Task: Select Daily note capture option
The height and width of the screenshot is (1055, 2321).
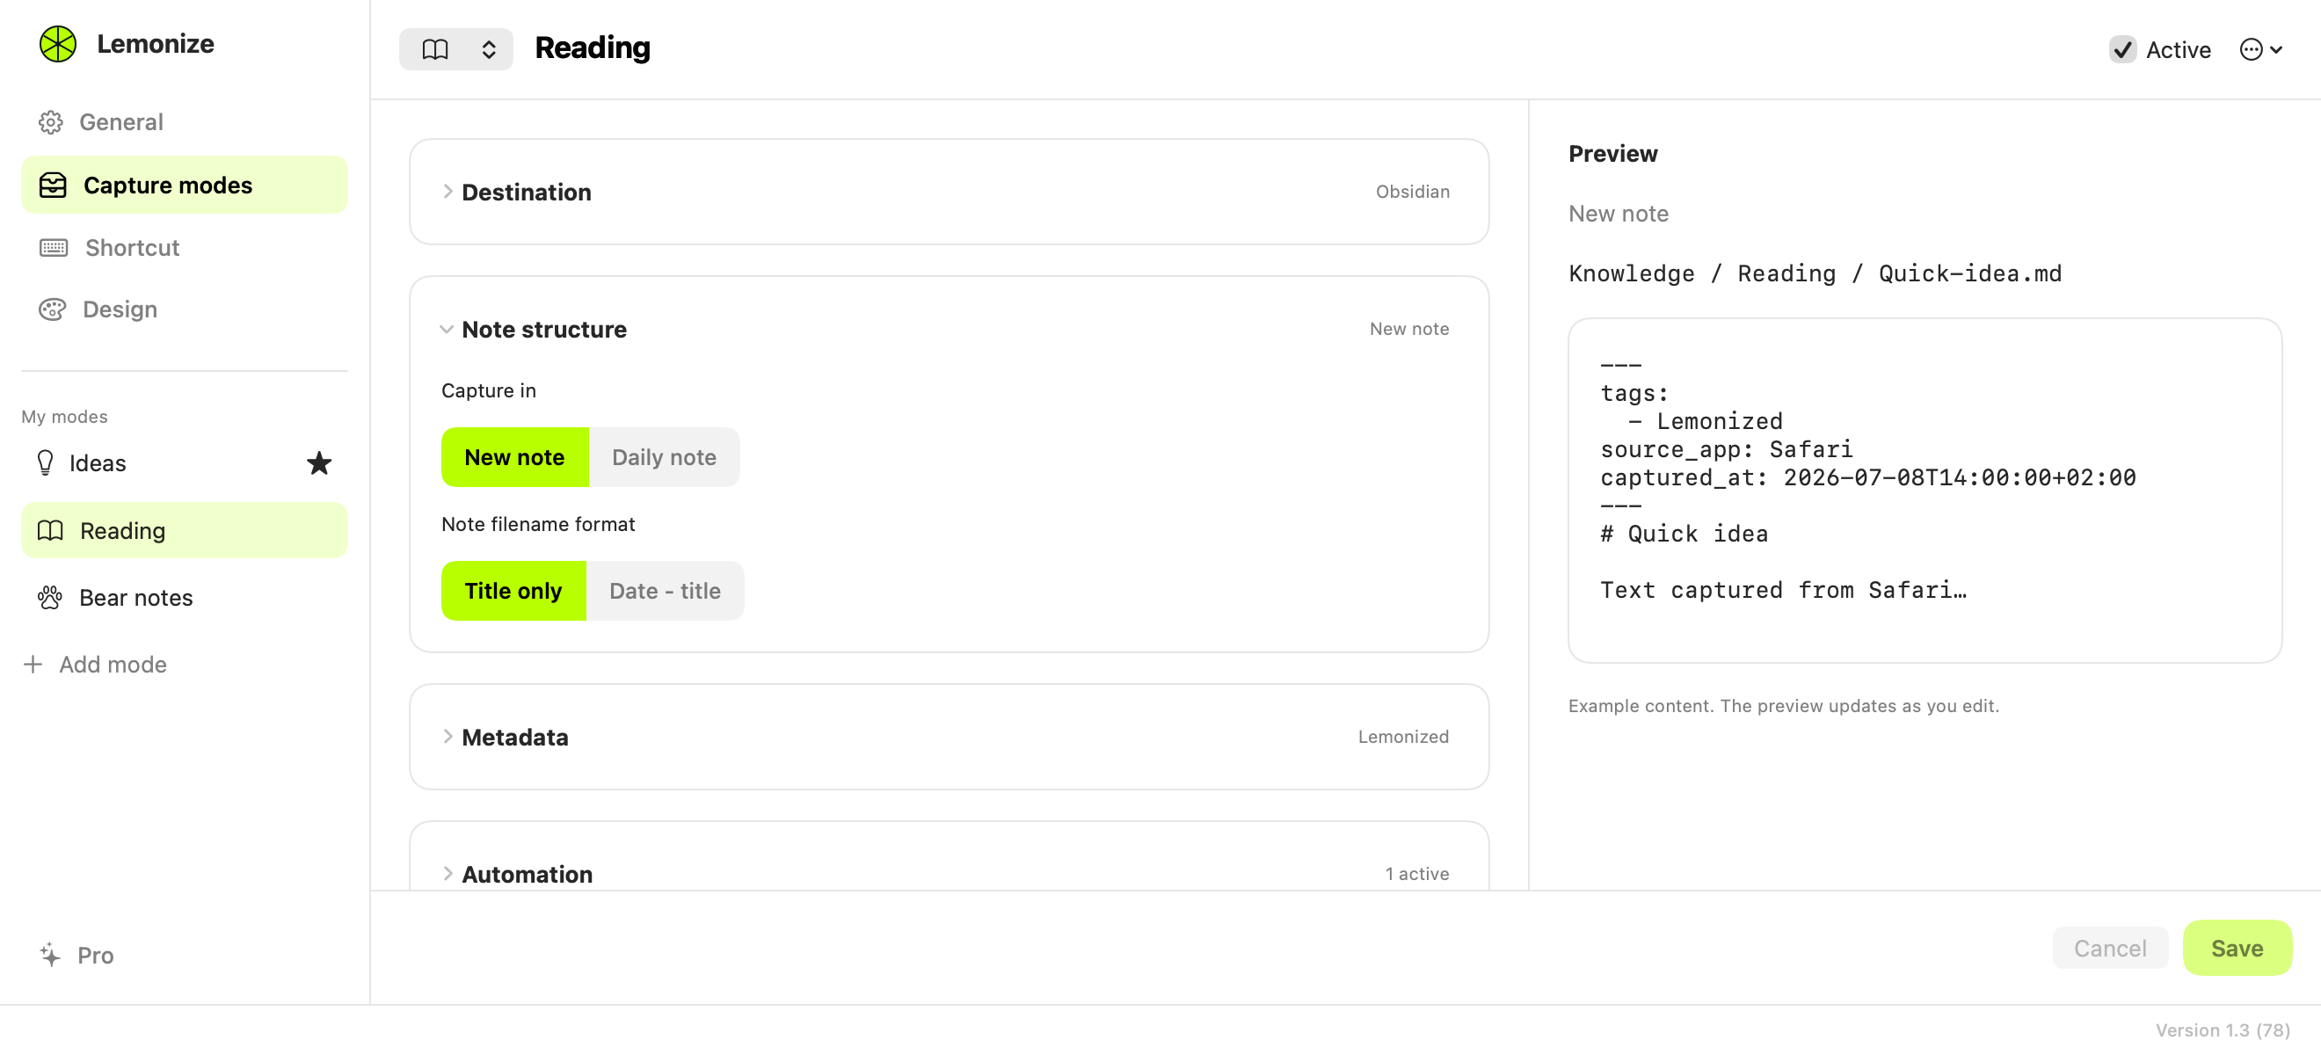Action: coord(664,457)
